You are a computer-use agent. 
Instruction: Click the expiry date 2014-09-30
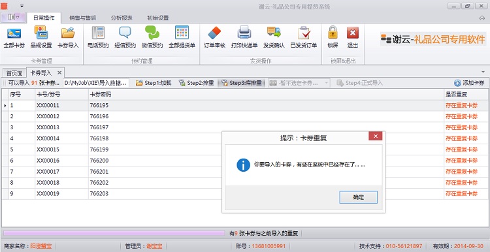pos(468,246)
